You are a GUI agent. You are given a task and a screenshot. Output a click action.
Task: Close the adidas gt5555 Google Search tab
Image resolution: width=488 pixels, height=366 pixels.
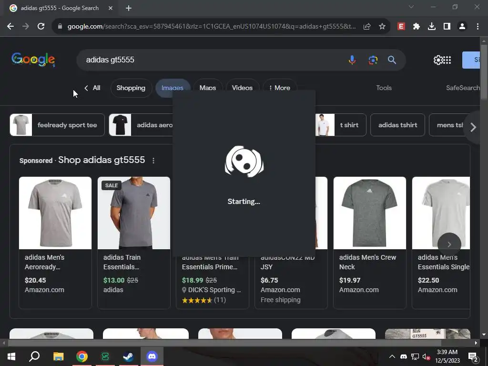coord(111,8)
